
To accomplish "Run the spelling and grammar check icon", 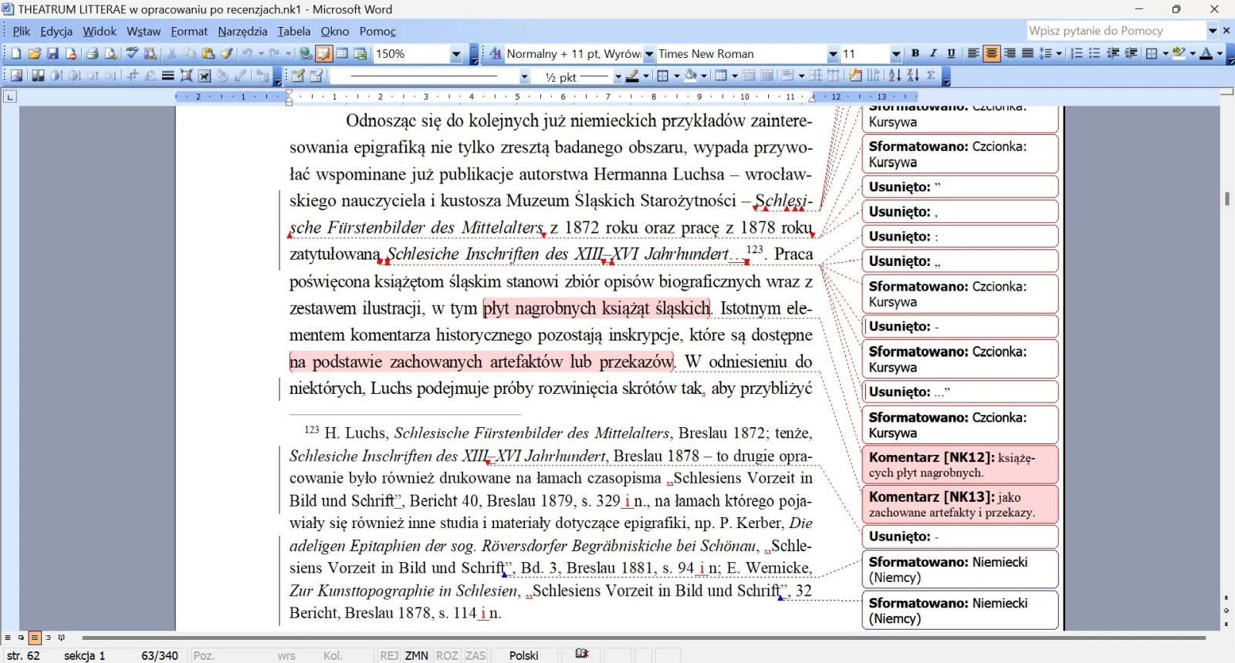I will [132, 54].
